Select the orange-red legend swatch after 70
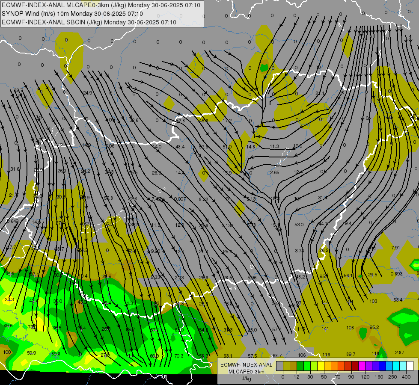Viewport: 419px width, 385px height. [341, 366]
